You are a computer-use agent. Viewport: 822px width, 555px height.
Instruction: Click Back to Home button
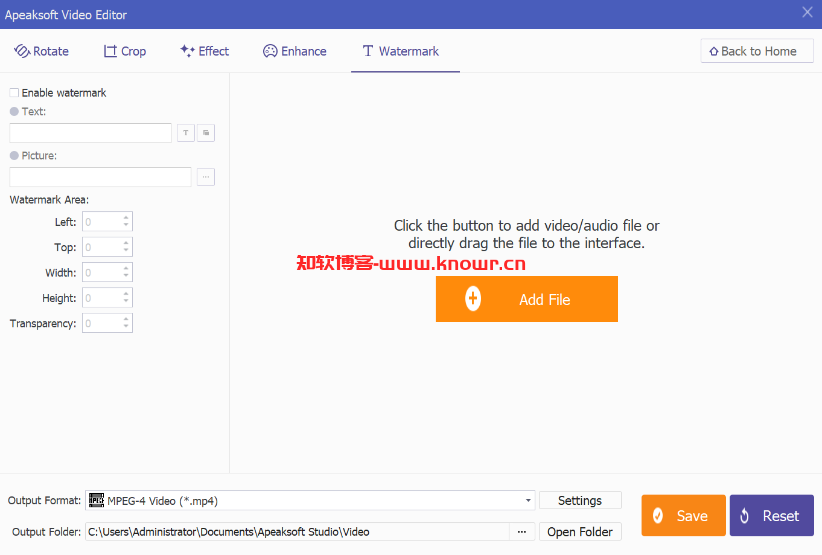pyautogui.click(x=757, y=51)
